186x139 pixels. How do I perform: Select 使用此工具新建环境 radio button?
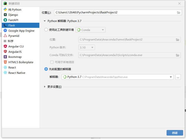[x=46, y=30]
